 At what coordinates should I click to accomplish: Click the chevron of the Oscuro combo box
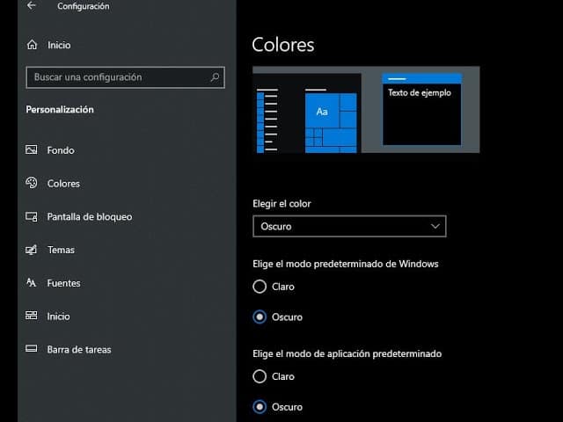(x=435, y=227)
